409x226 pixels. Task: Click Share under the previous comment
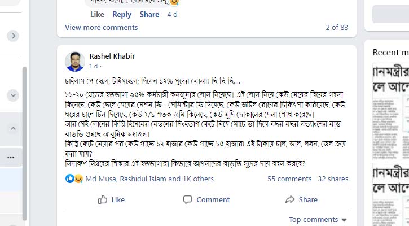(149, 14)
